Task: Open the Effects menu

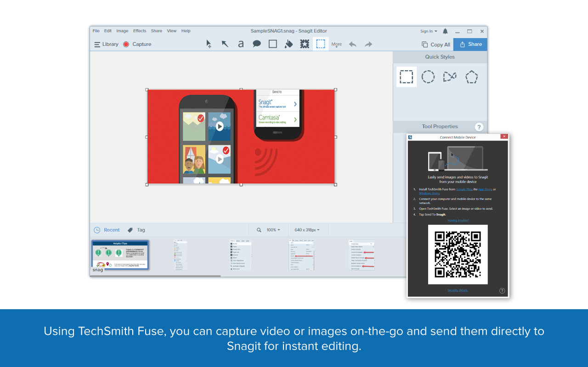Action: click(x=140, y=31)
